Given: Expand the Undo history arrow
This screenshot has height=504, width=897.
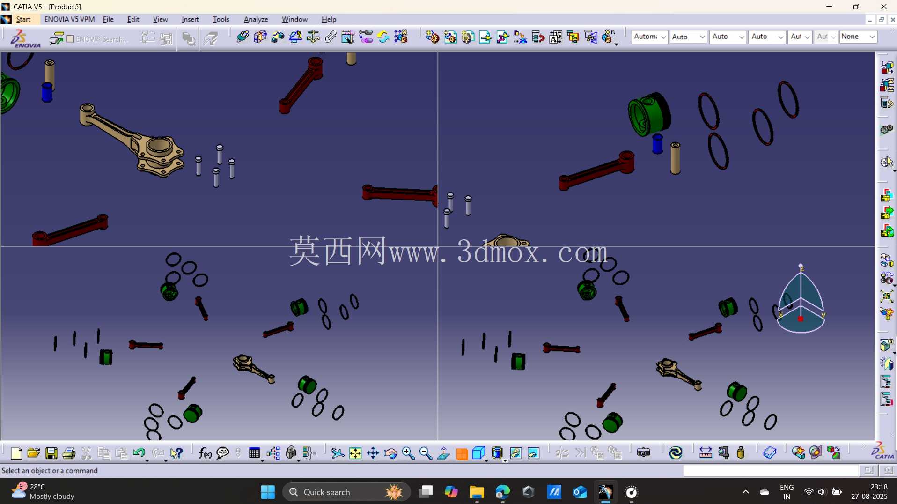Looking at the screenshot, I should point(147,460).
